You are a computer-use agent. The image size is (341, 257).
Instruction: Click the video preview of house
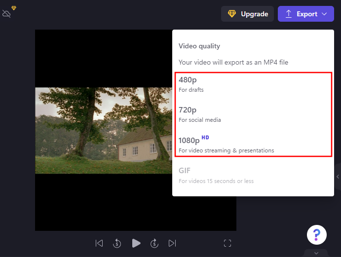[x=104, y=130]
